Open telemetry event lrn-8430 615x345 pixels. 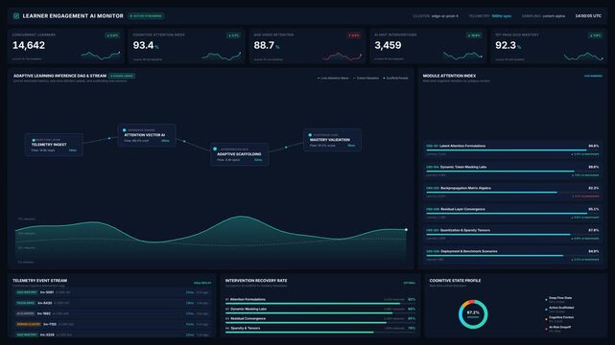(x=112, y=303)
